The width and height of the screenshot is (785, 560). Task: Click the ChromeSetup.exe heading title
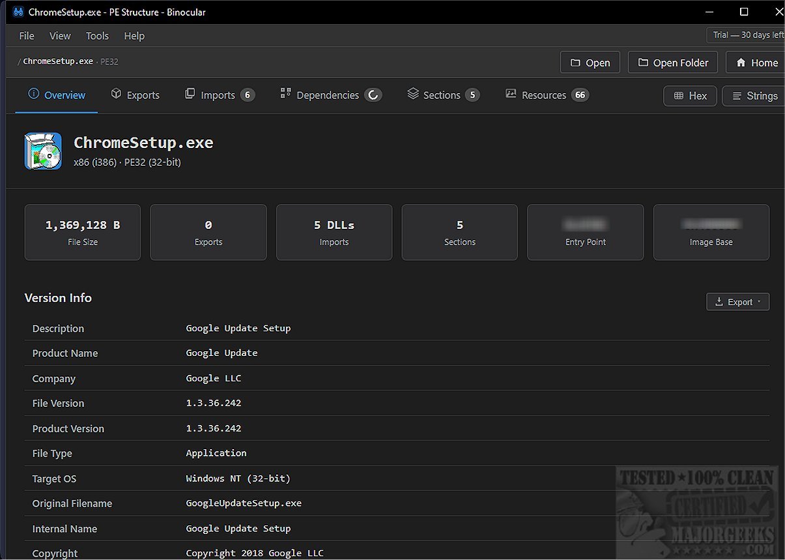point(143,143)
